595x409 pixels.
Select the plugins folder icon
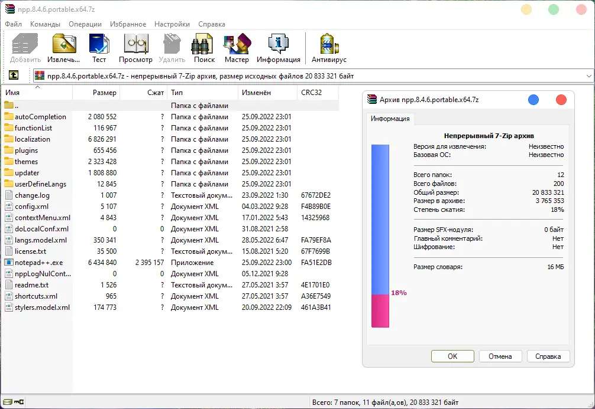9,150
